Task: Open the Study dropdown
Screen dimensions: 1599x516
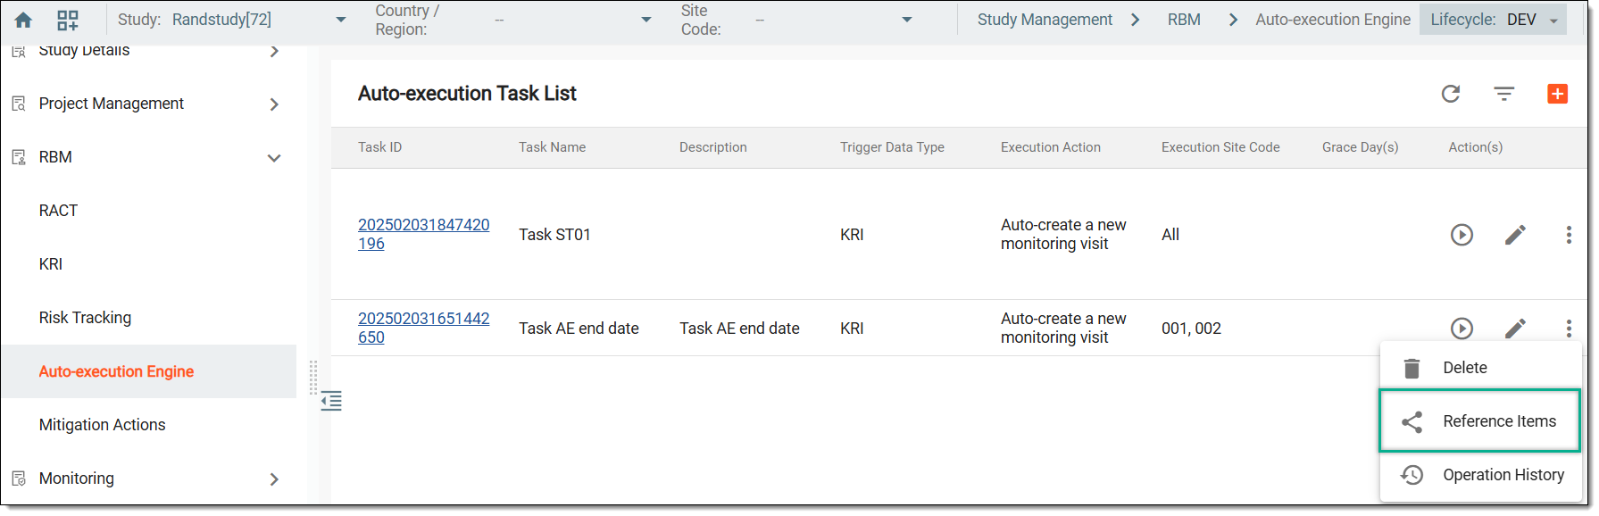Action: [x=340, y=20]
